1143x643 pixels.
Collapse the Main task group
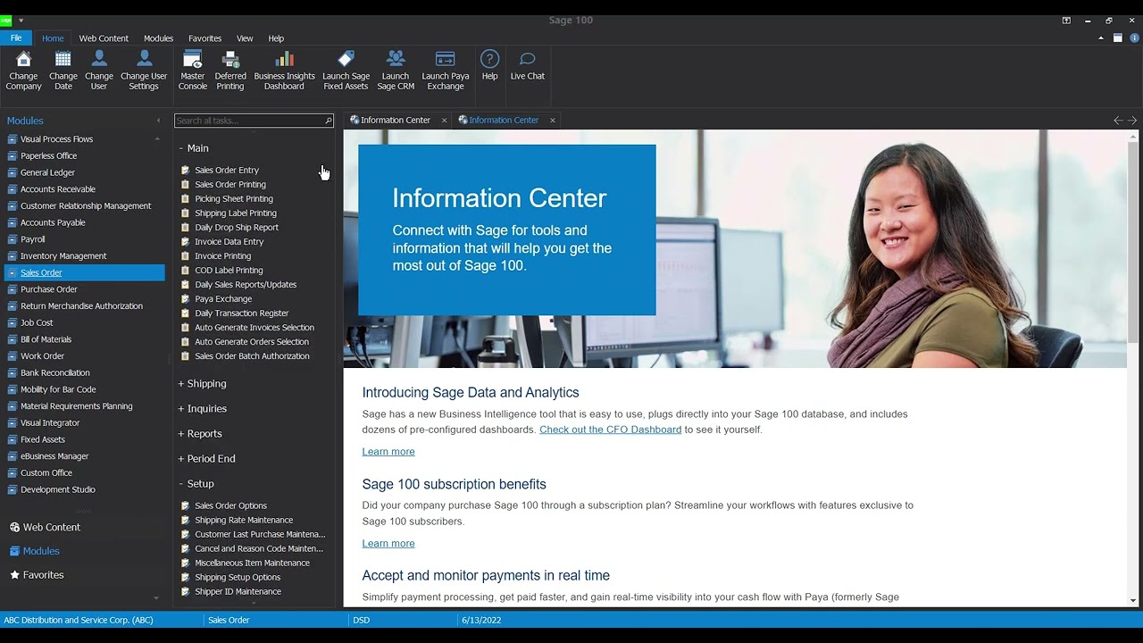pos(193,148)
